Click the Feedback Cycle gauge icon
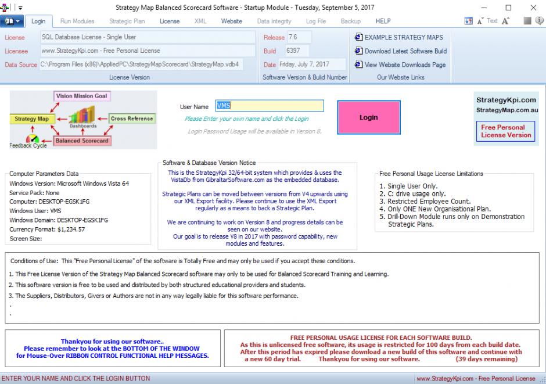This screenshot has width=546, height=384. tap(33, 139)
